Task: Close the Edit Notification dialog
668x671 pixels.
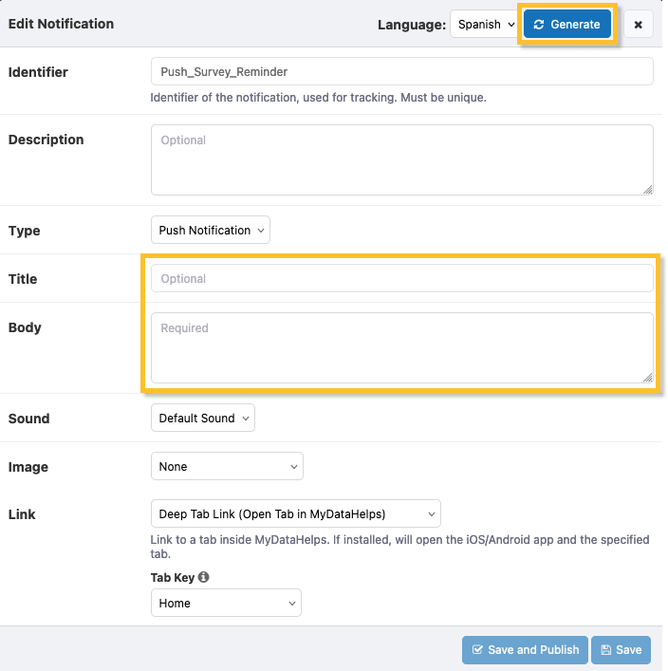Action: click(x=638, y=25)
